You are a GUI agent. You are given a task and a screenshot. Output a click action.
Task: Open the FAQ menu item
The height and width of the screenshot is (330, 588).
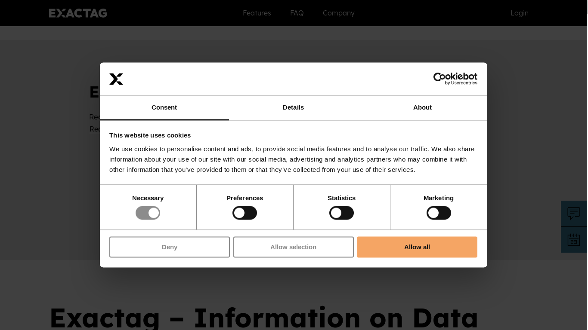(297, 13)
